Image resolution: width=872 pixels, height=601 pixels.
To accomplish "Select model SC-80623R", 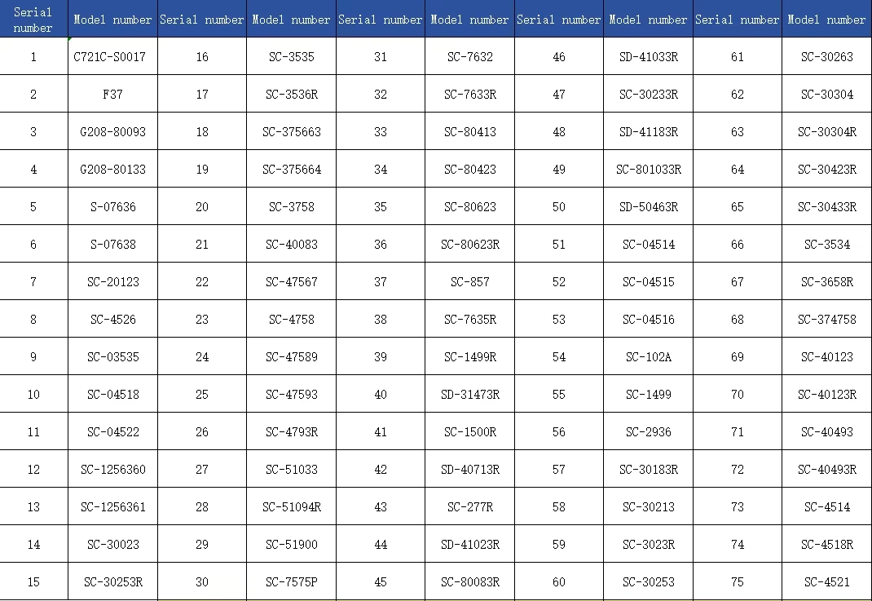I will 470,244.
